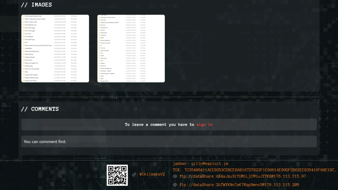Click the 'You can comment first.' box
Screen dimensions: 338x190
coord(169,141)
